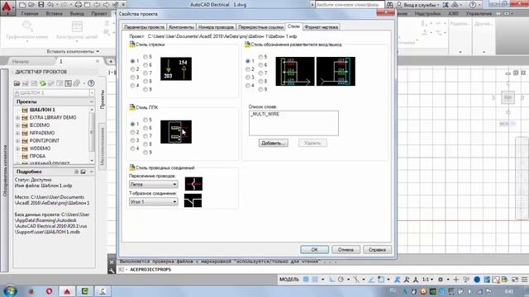Open the wire cross dropdown showing 'Петля'
Screen dimensions: 529x297
(x=153, y=185)
